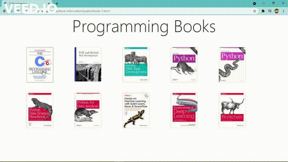Select Learning Web App Development book cover
Image resolution: width=288 pixels, height=162 pixels.
136,65
